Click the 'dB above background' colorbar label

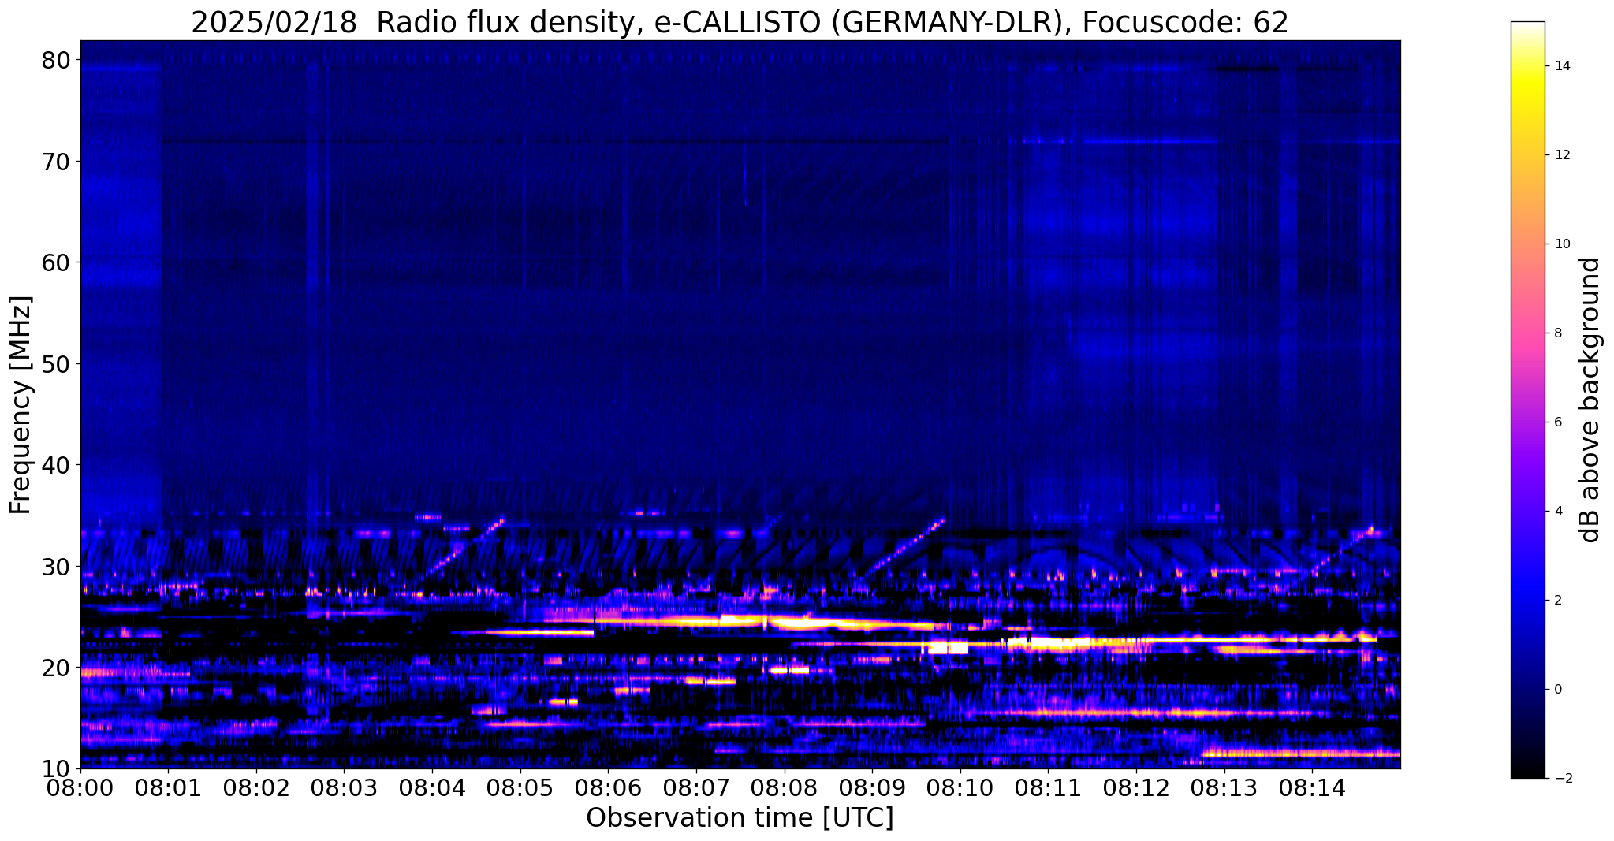click(1590, 400)
